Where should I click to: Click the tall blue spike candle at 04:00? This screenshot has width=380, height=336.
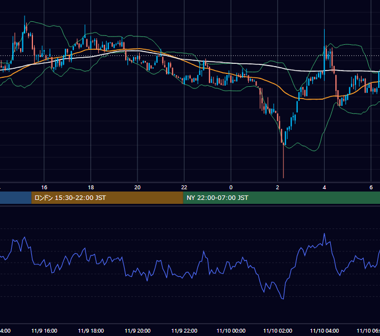[324, 55]
